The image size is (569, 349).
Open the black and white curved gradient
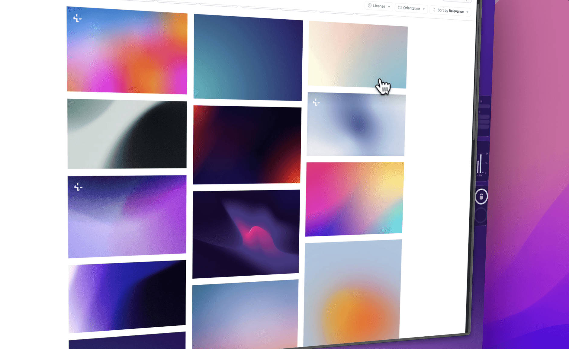127,134
